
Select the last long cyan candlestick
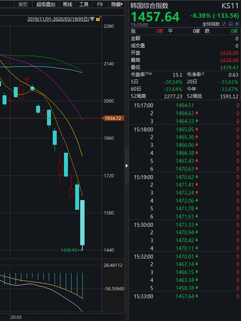point(82,222)
